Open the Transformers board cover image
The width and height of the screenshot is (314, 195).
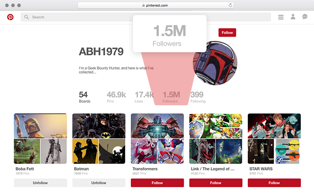pyautogui.click(x=157, y=126)
